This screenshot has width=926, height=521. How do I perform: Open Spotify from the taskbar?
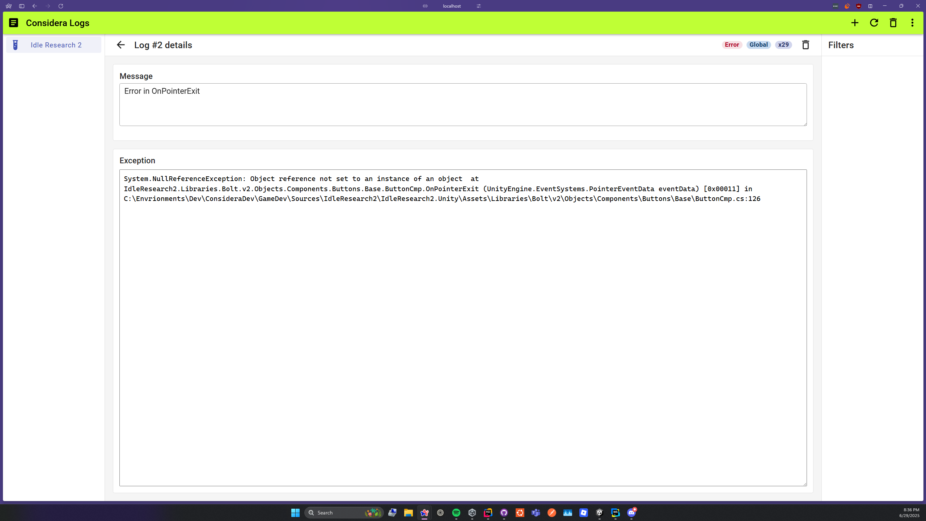[456, 513]
